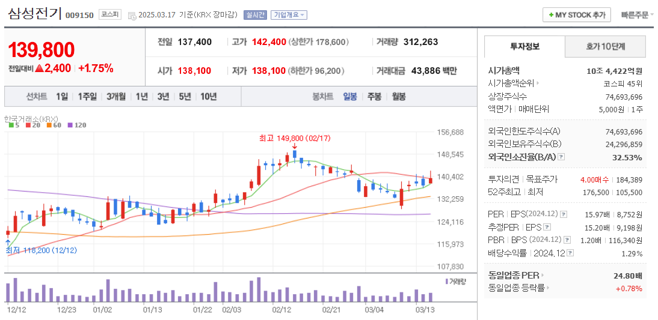Click the 삼성전기 stock name heading
Image resolution: width=658 pixels, height=320 pixels.
pyautogui.click(x=35, y=14)
